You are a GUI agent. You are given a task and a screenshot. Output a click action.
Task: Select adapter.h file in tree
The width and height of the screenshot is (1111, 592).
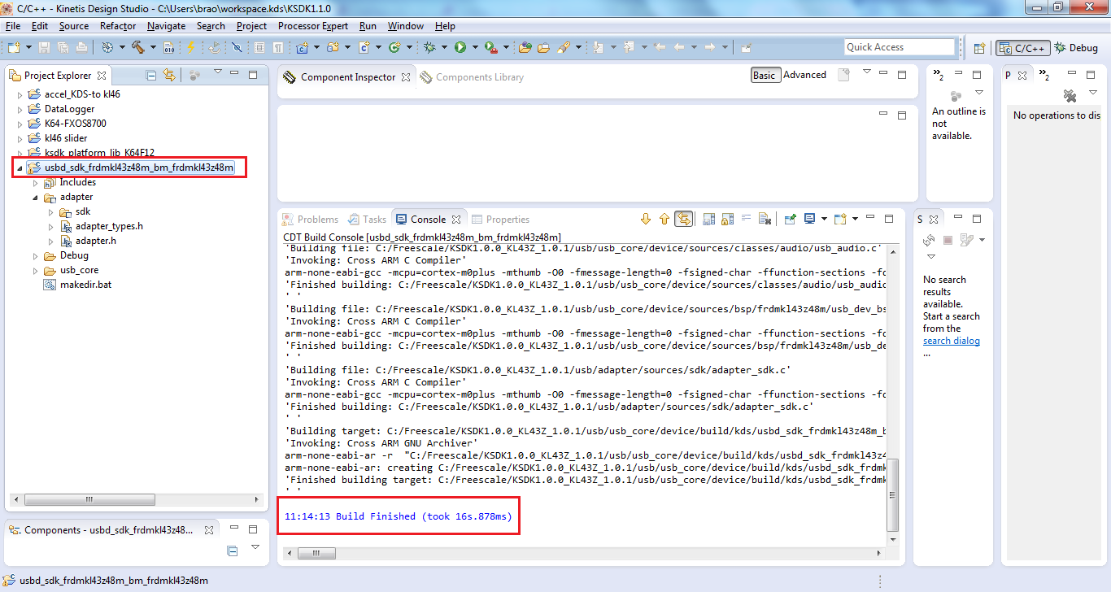95,241
